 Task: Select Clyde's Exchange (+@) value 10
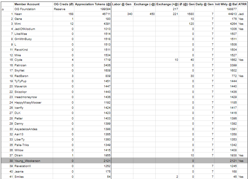[x=176, y=60]
